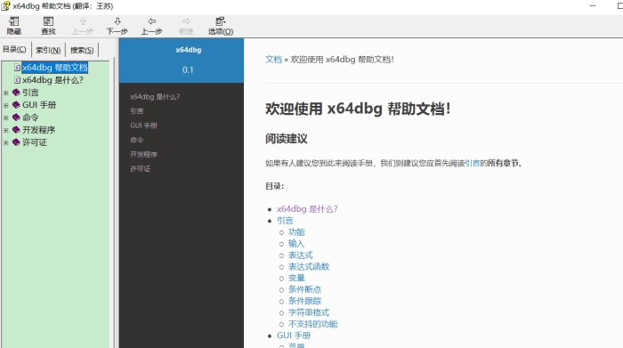Viewport: 623px width, 348px height.
Task: Click the 隐藏 (Hide) toolbar icon
Action: click(x=14, y=22)
